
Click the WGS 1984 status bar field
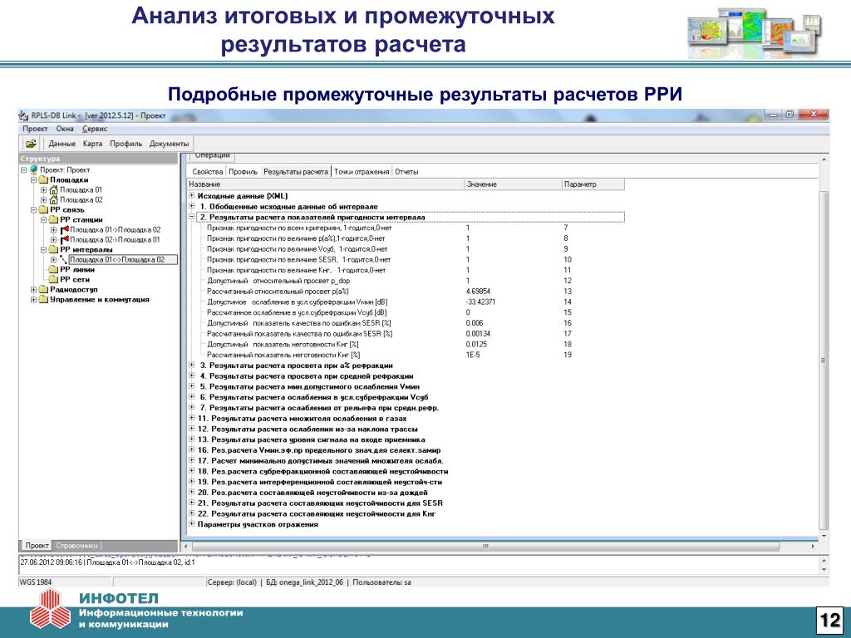(65, 582)
